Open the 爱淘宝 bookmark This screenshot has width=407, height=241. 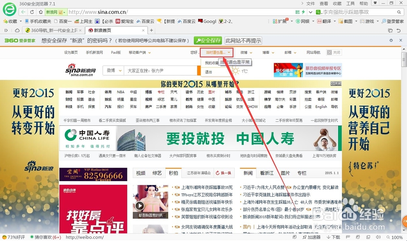(x=125, y=21)
